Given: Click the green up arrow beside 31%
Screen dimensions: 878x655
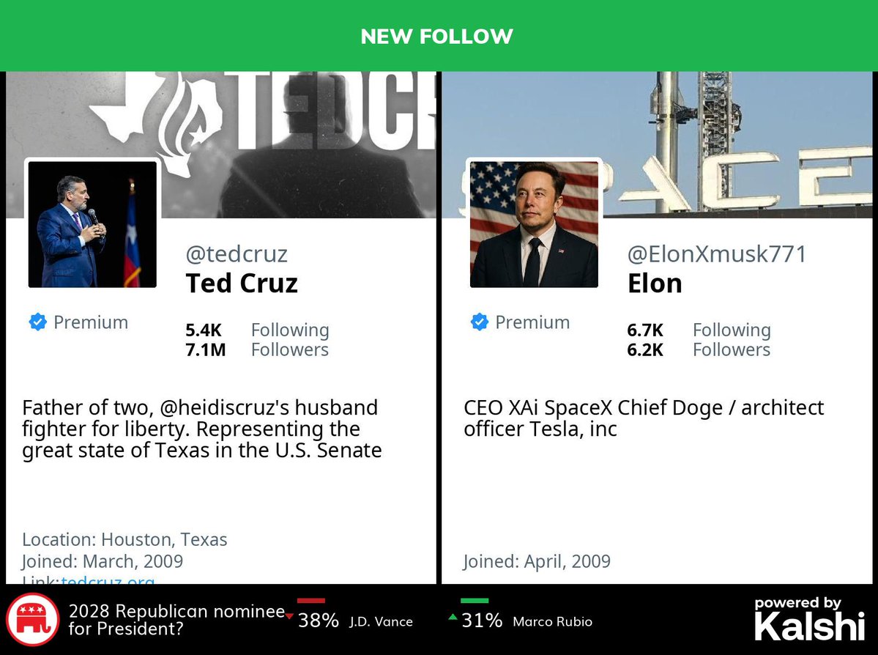Looking at the screenshot, I should 453,617.
